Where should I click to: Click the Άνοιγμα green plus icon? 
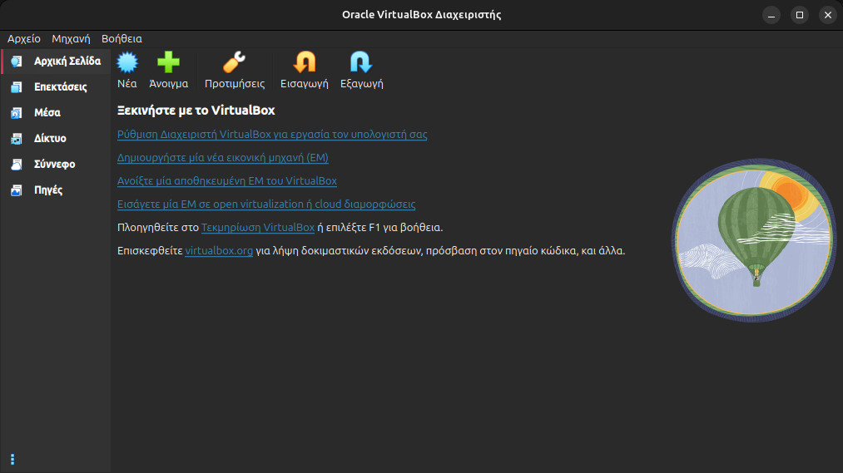168,62
